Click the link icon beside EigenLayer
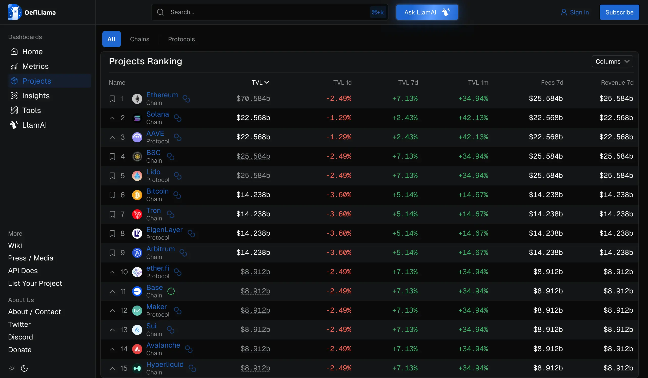This screenshot has height=378, width=648. click(x=191, y=233)
